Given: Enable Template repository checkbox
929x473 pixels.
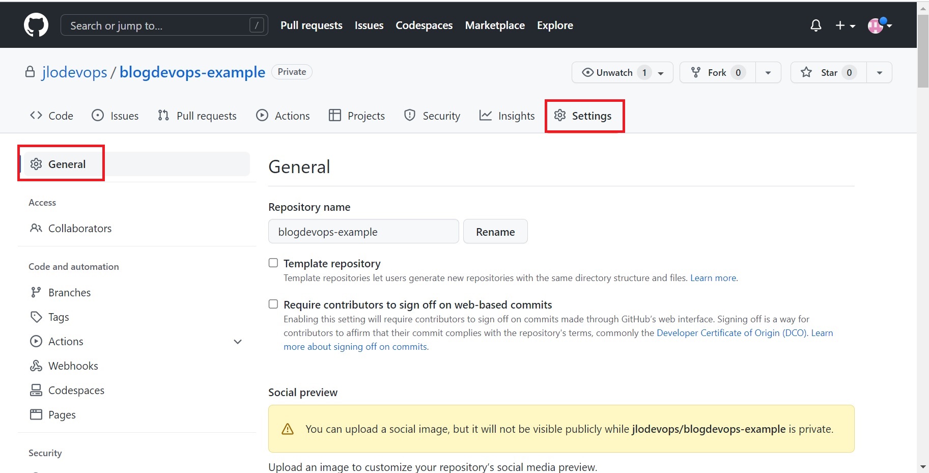Looking at the screenshot, I should tap(273, 263).
